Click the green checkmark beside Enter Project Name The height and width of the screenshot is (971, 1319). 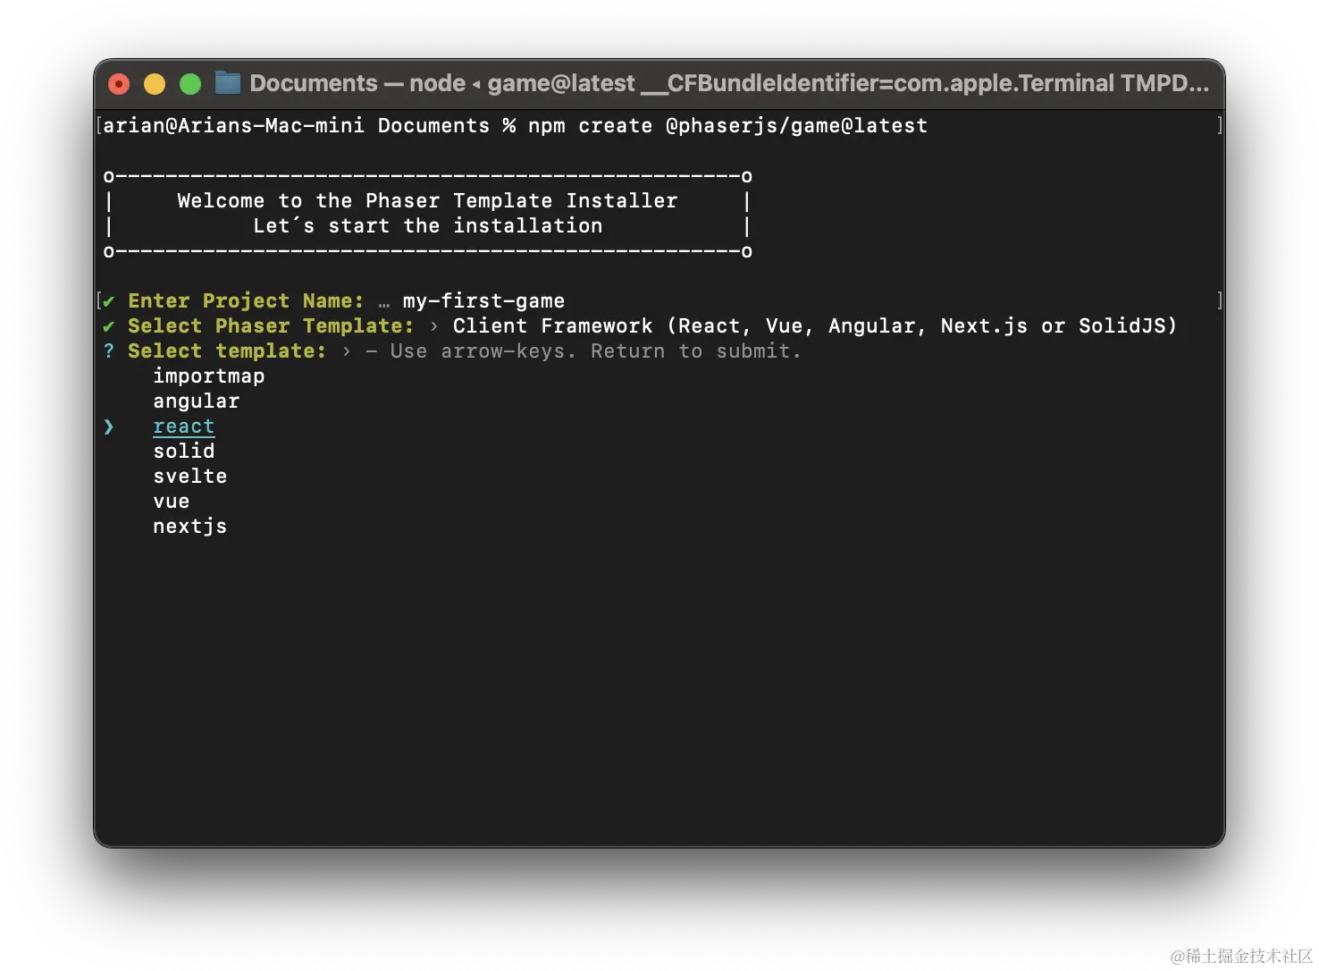pyautogui.click(x=109, y=301)
